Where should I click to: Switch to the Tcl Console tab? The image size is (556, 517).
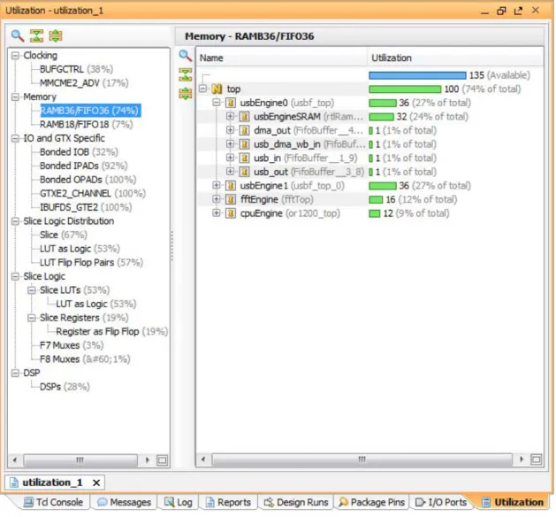(x=53, y=502)
